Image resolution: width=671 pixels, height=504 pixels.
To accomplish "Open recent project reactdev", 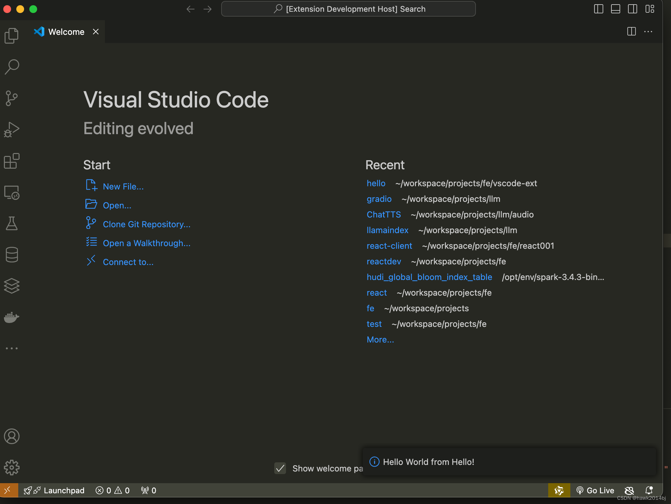I will tap(384, 261).
